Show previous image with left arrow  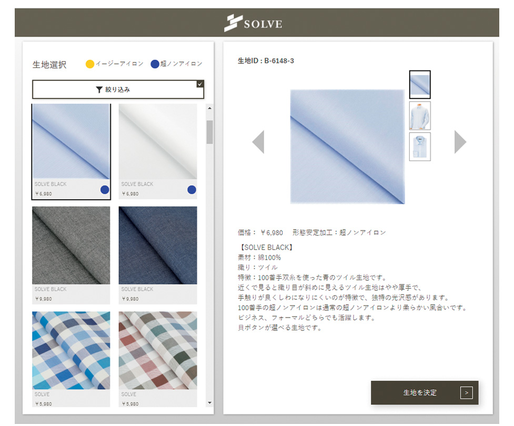click(258, 142)
